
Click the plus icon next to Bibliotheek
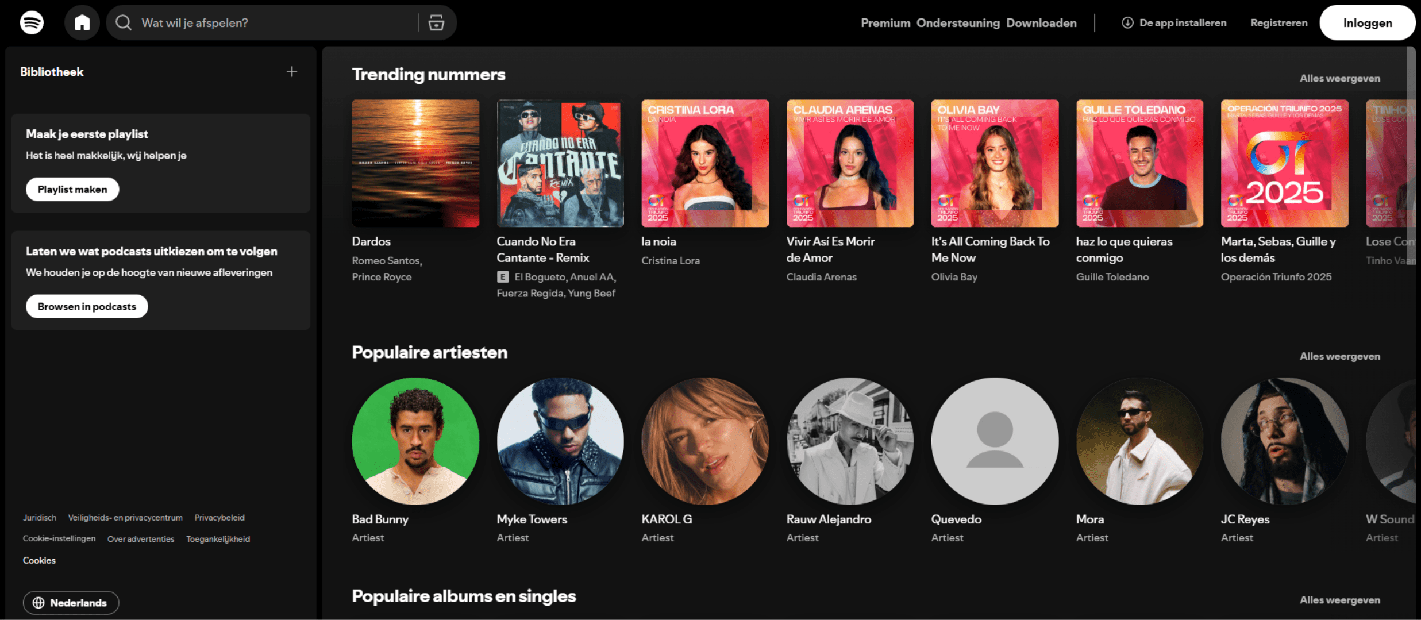coord(292,72)
